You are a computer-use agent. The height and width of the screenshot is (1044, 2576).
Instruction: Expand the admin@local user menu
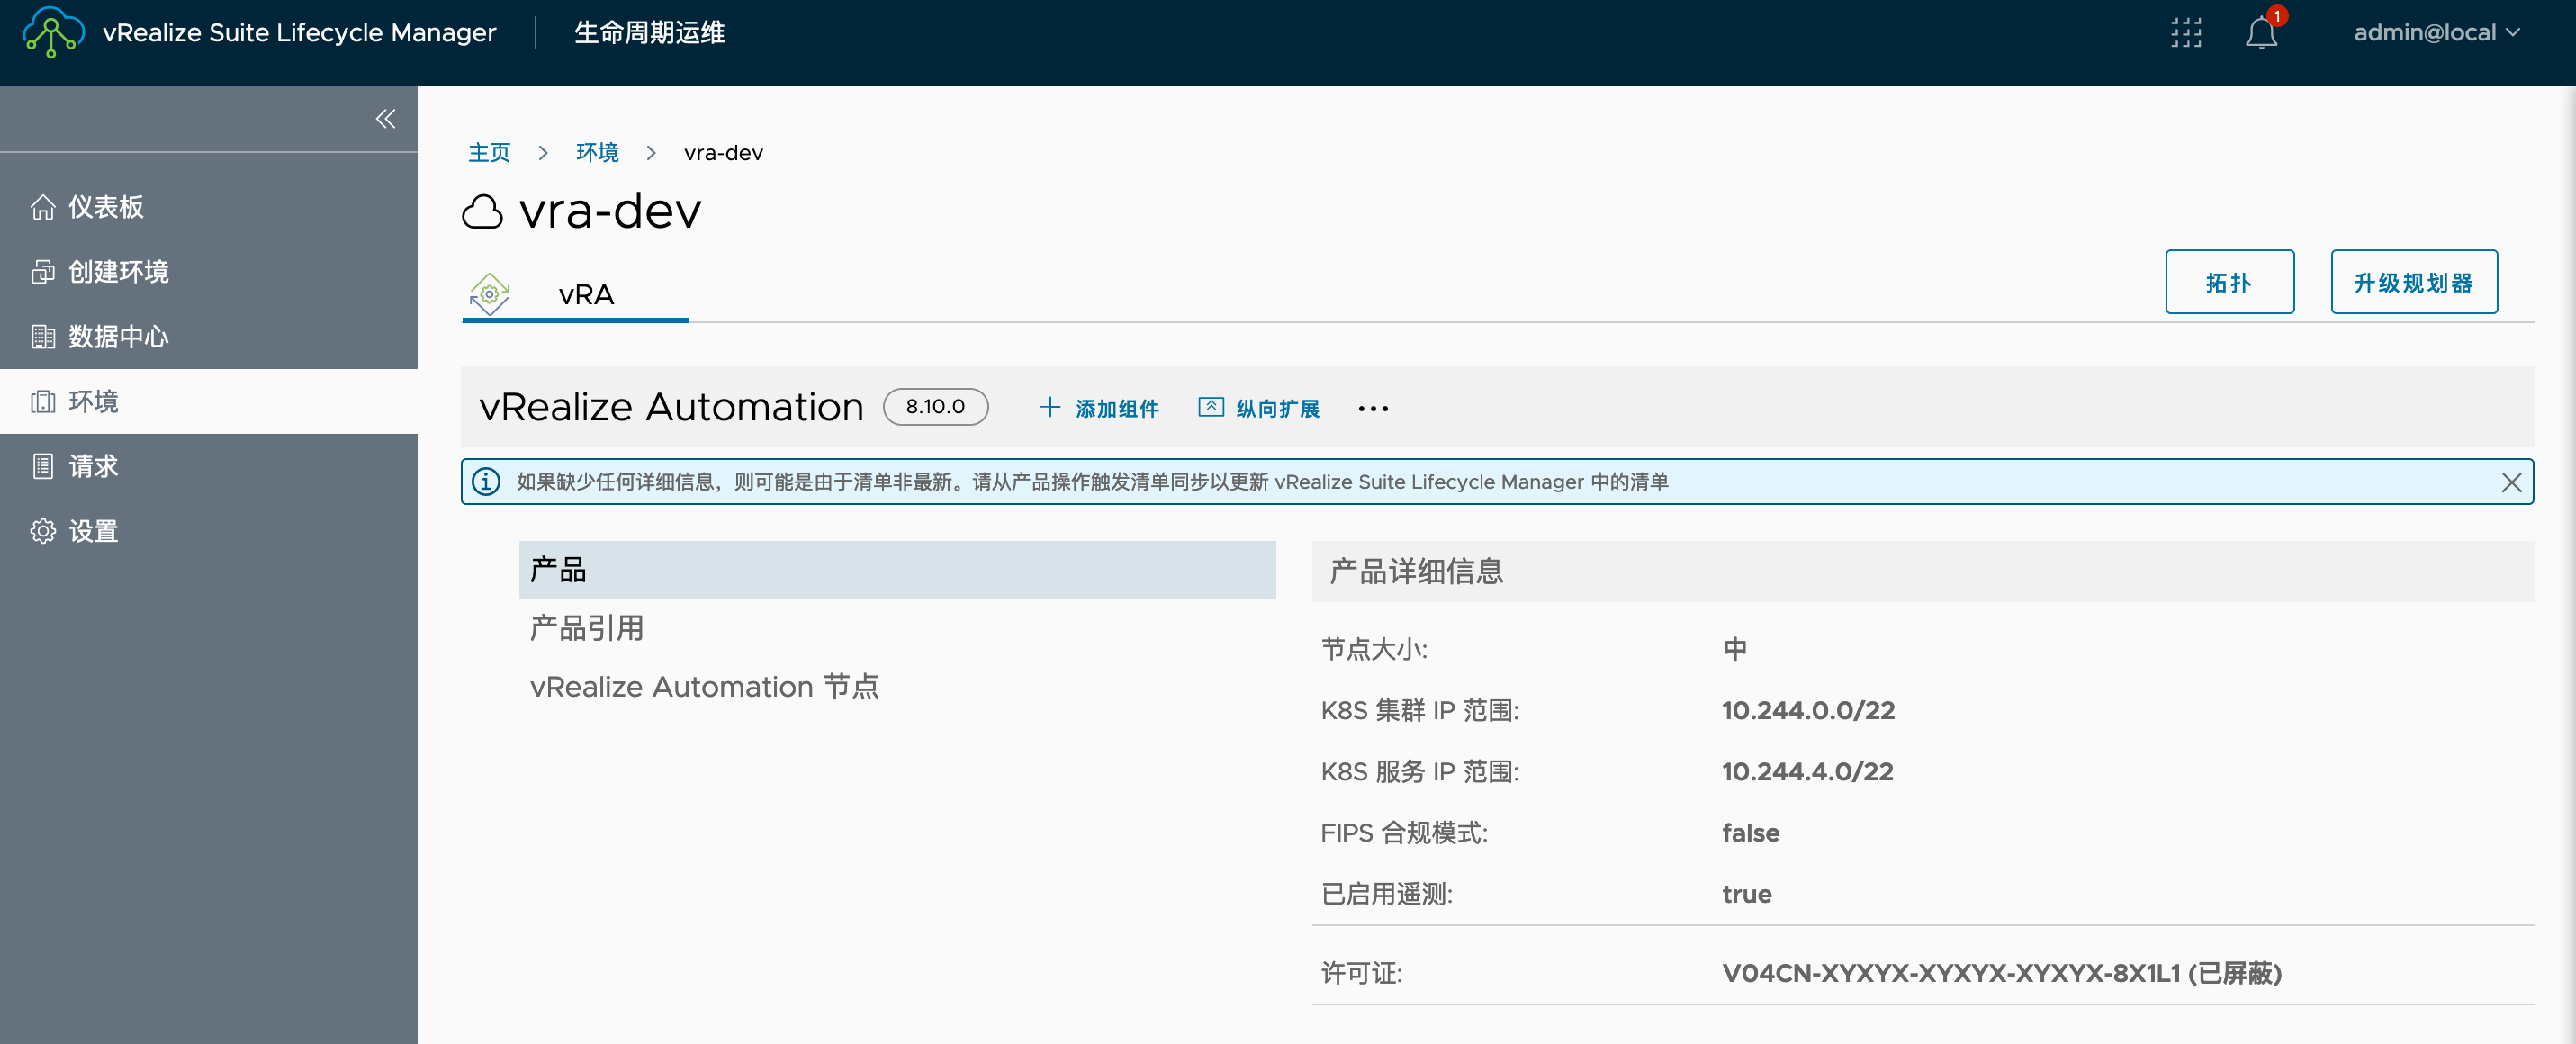[x=2436, y=33]
